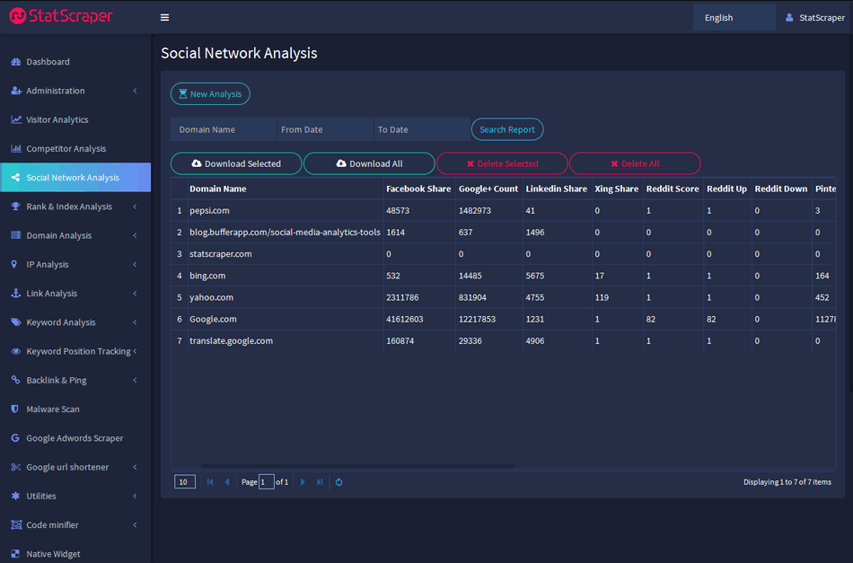
Task: Click the user profile icon beside StatScraper
Action: 789,17
